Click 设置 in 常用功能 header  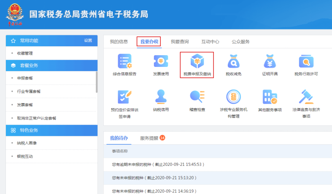point(88,40)
